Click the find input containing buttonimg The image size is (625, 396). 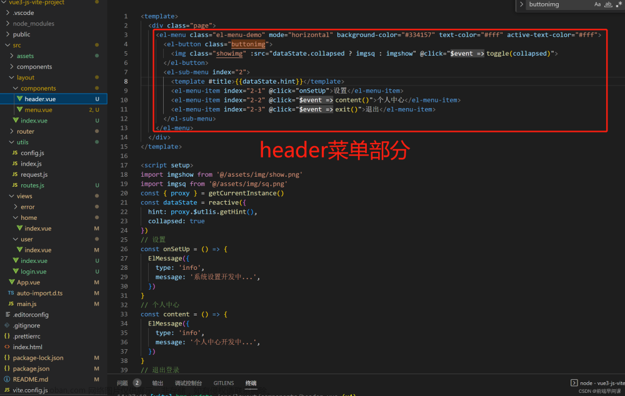tap(559, 4)
